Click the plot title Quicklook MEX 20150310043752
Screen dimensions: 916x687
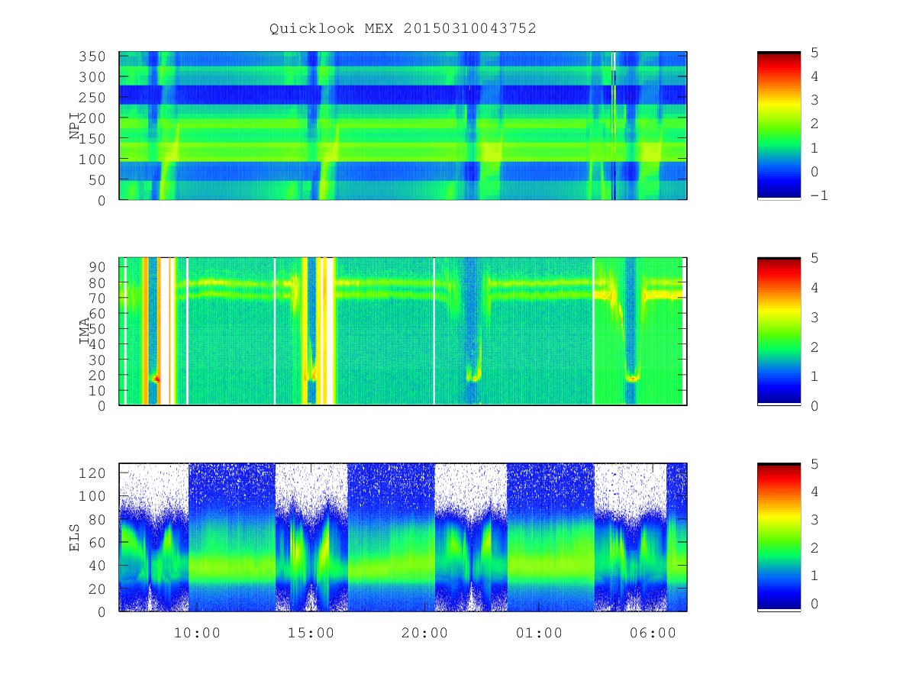(x=403, y=28)
